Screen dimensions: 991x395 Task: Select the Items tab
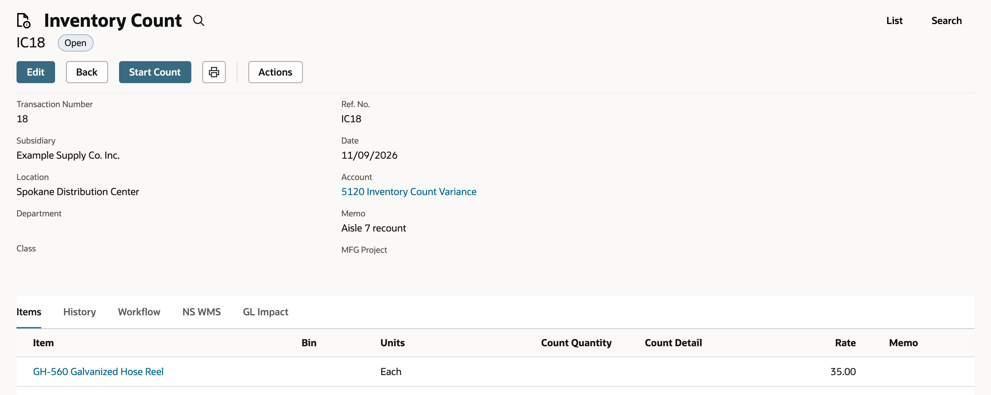coord(29,312)
